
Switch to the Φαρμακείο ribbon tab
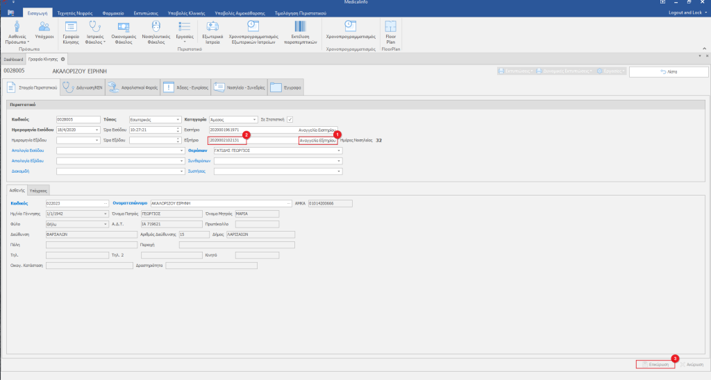tap(113, 12)
